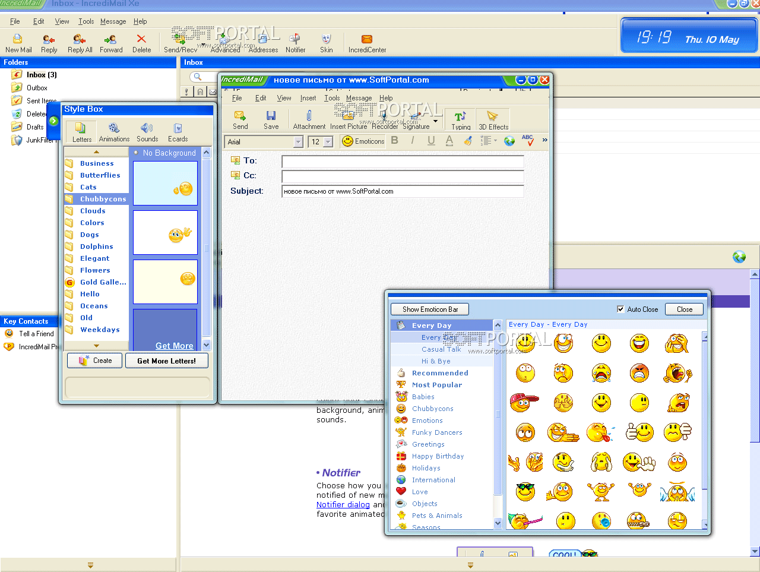Open the Emoticons button in format bar
Screen dimensions: 760x572
(363, 141)
